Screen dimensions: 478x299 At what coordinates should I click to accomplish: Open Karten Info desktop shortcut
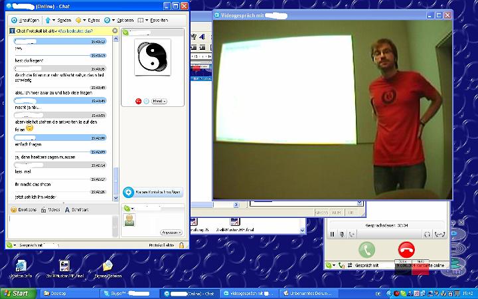tap(21, 269)
